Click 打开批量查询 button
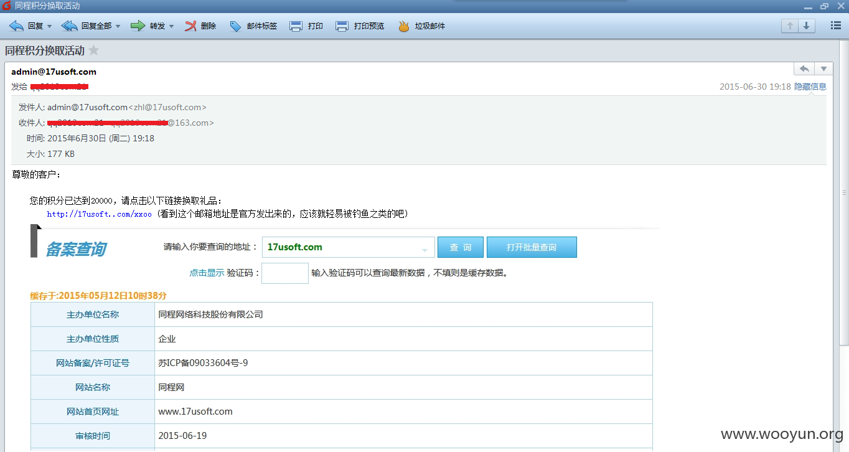This screenshot has width=849, height=452. 532,247
